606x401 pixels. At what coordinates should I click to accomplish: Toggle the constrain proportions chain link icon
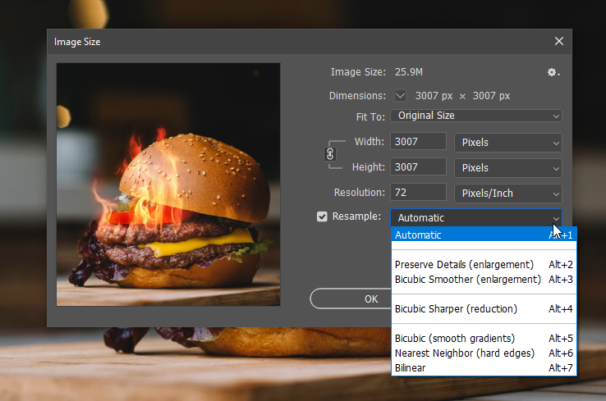coord(329,154)
